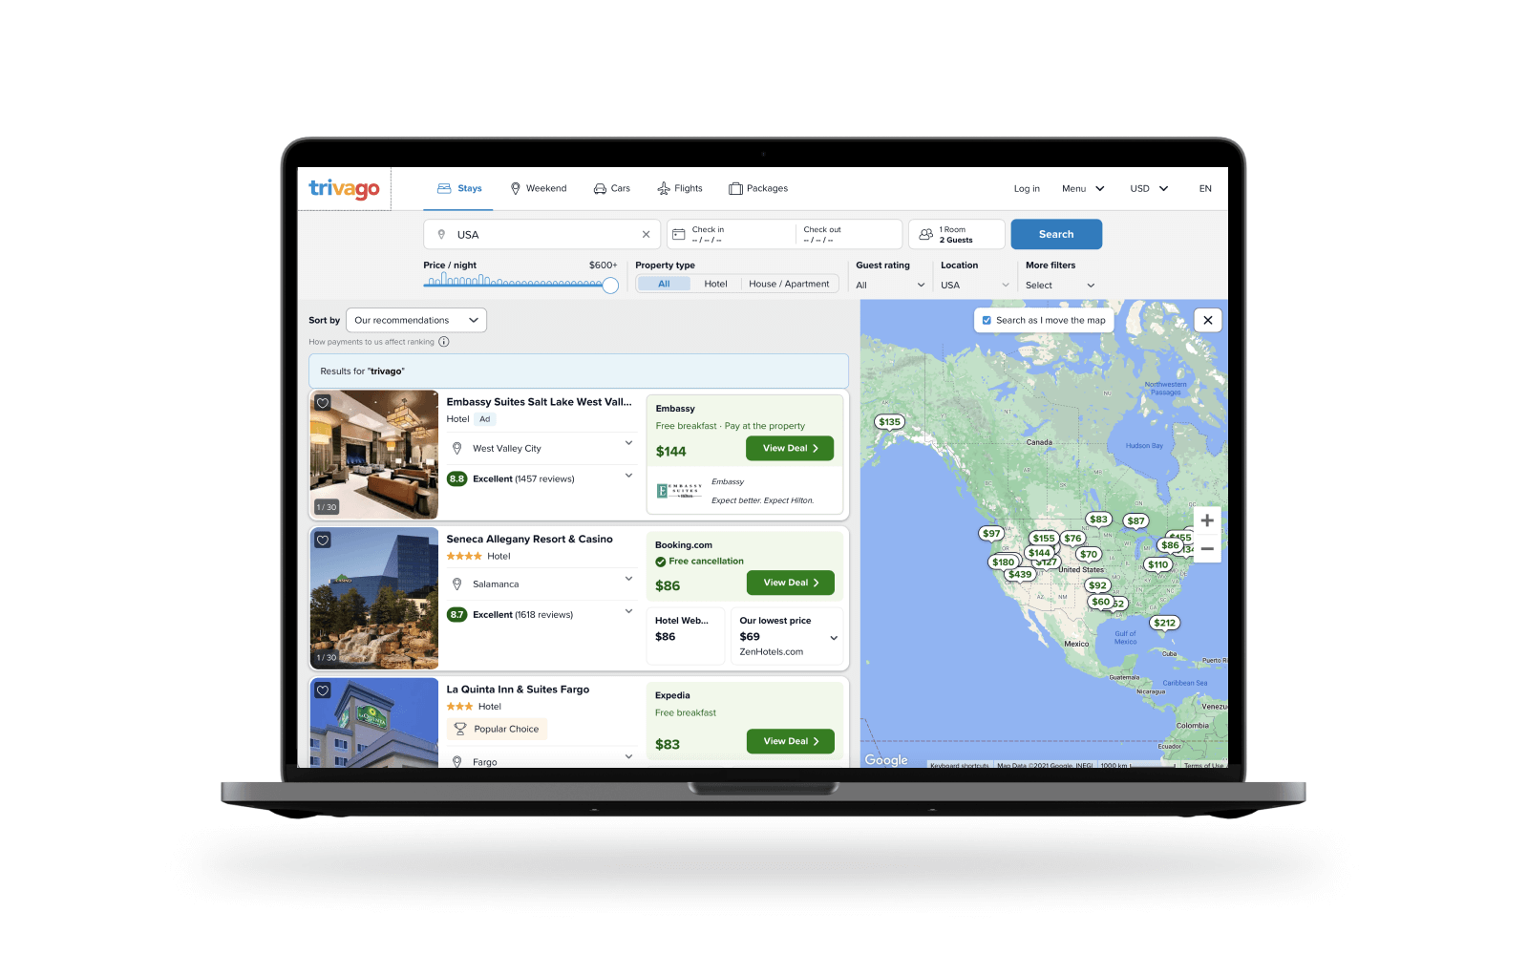
Task: Favorite La Quinta Inn with the heart icon
Action: pos(323,690)
